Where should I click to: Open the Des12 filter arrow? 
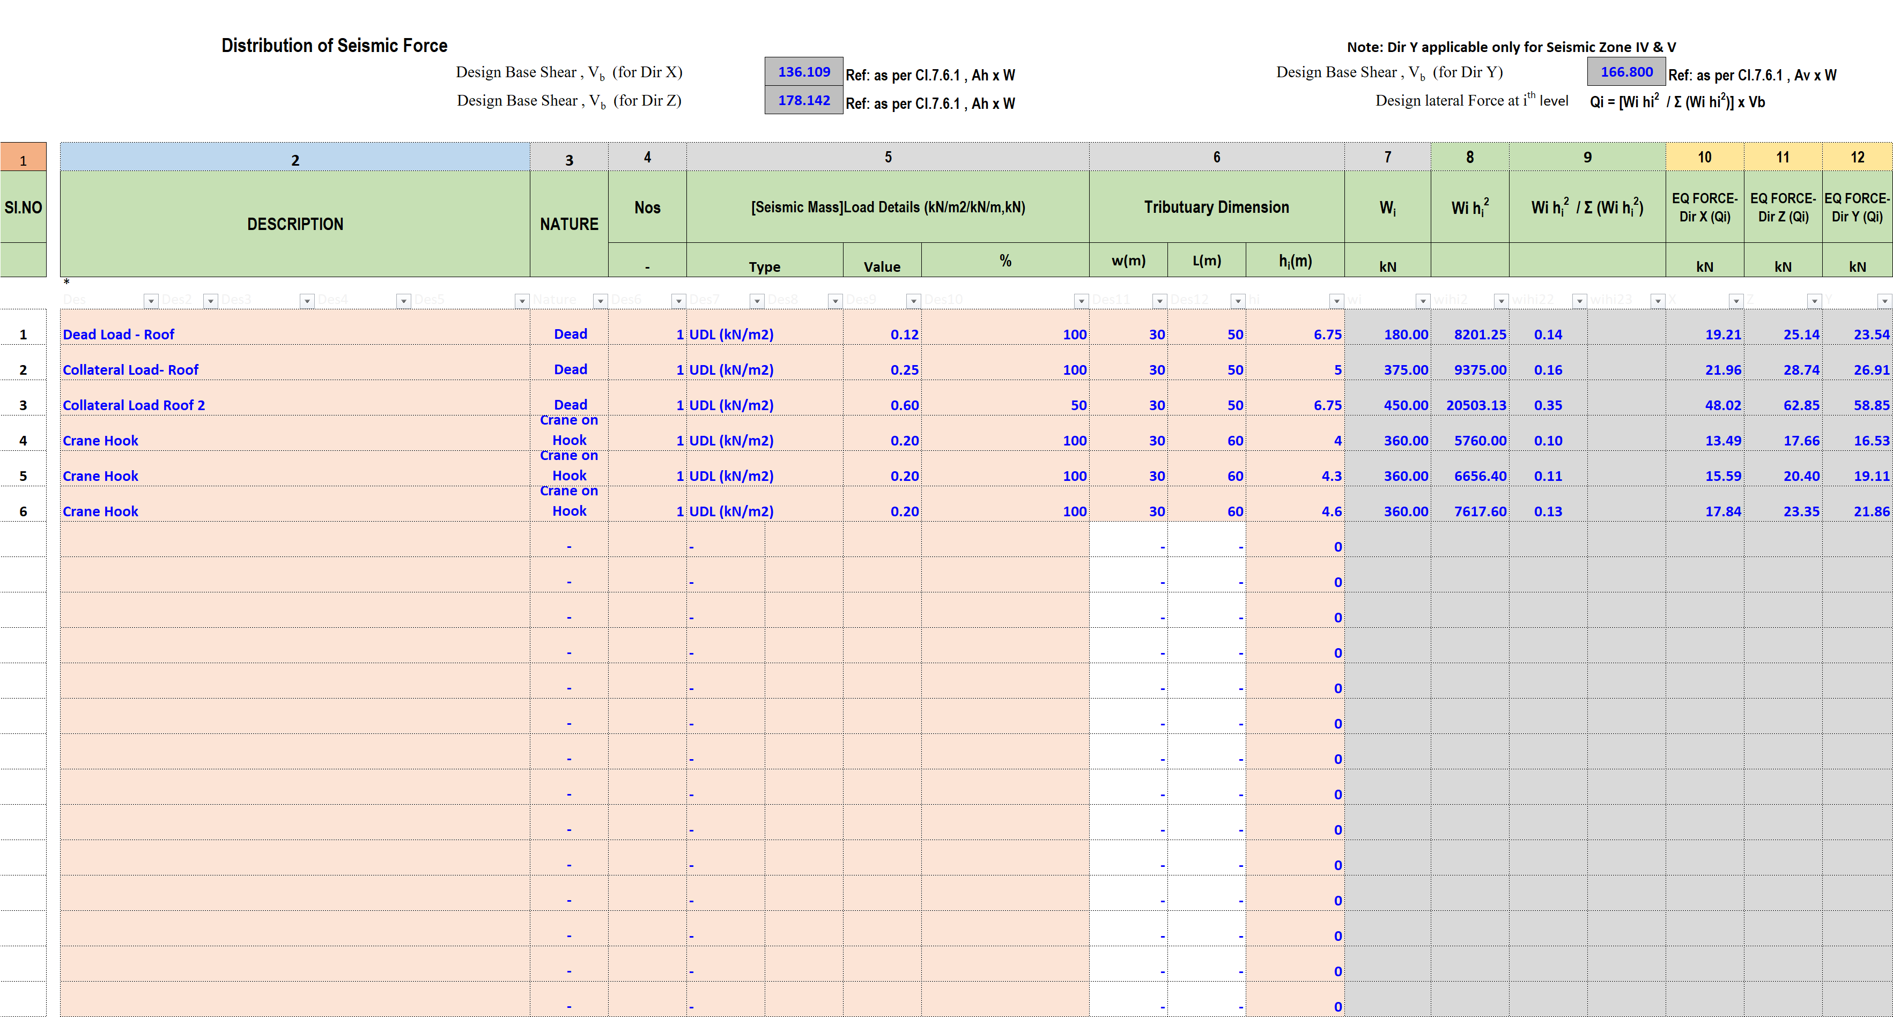click(1238, 301)
